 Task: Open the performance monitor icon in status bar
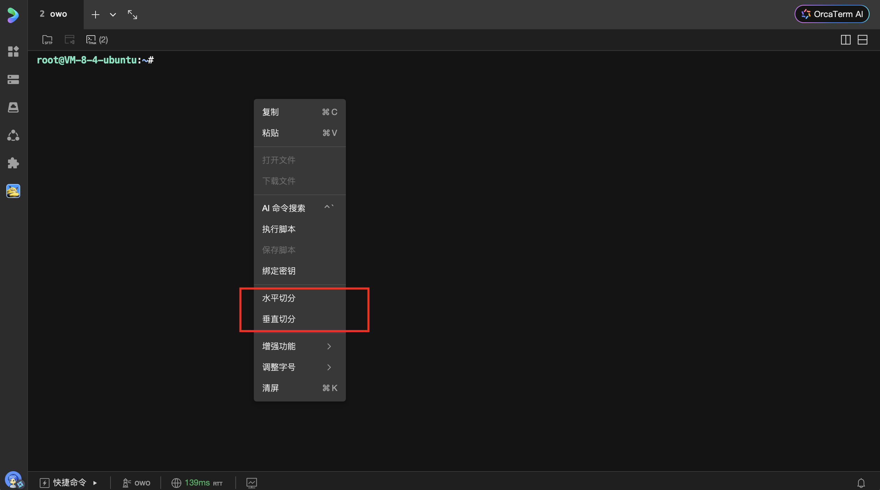coord(251,483)
